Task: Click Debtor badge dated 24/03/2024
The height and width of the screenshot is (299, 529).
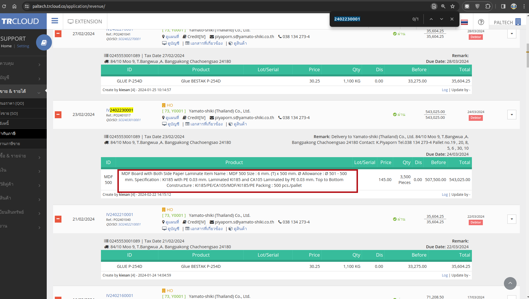Action: (x=476, y=118)
